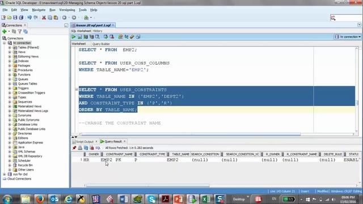The width and height of the screenshot is (363, 204).
Task: Open the Navigate menu
Action: (x=39, y=10)
